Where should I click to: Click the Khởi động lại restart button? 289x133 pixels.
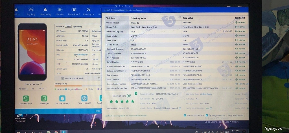(23, 89)
